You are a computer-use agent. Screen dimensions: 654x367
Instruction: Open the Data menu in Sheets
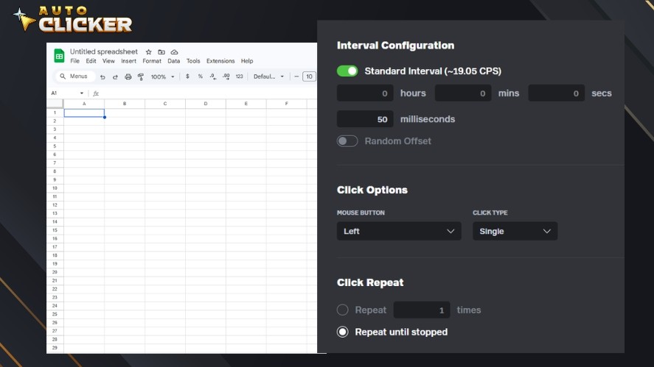(x=174, y=61)
